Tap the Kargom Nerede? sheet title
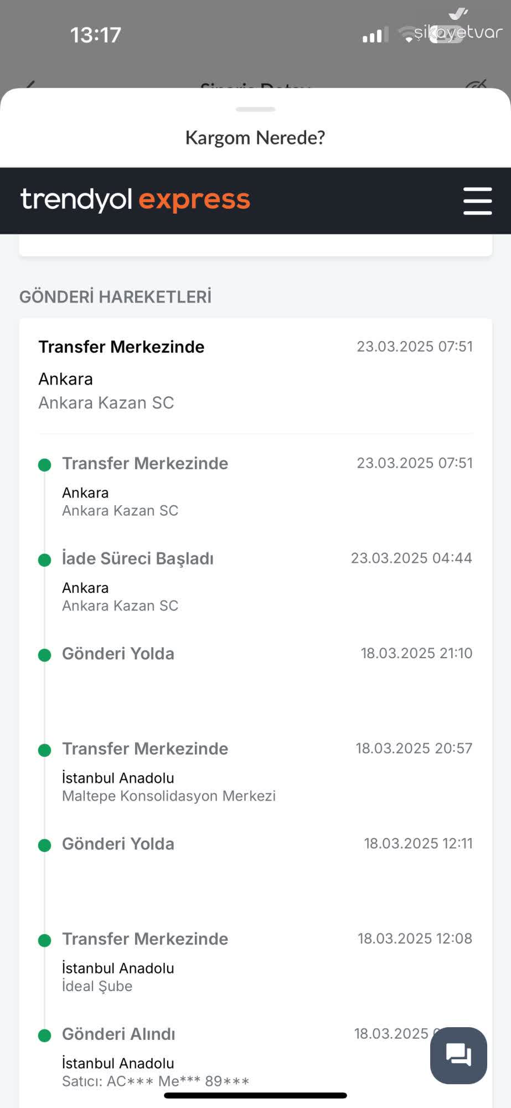The width and height of the screenshot is (511, 1108). [255, 137]
